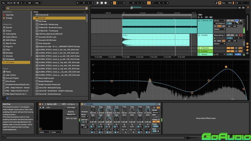Toggle Solo on the 2 Audio track
This screenshot has width=251, height=141.
point(236,35)
